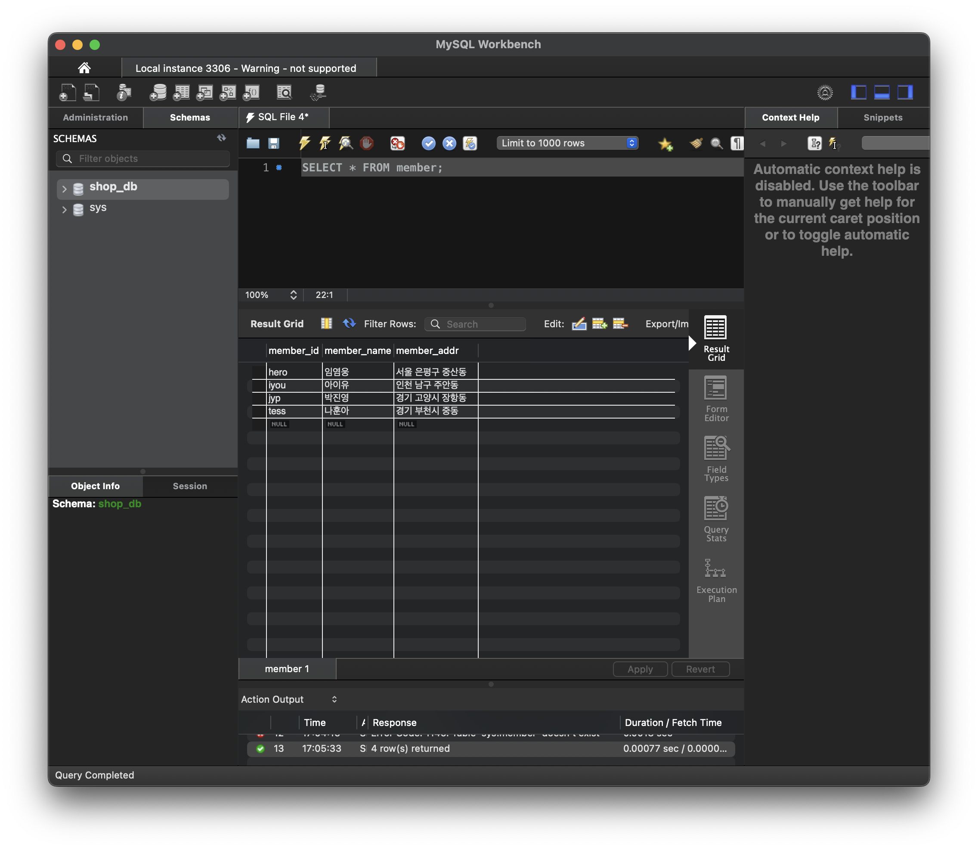Create a new stored procedure

(x=228, y=92)
